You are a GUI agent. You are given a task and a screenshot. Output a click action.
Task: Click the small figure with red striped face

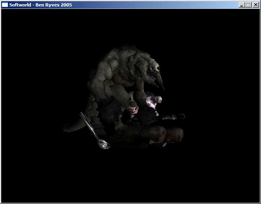pos(133,108)
